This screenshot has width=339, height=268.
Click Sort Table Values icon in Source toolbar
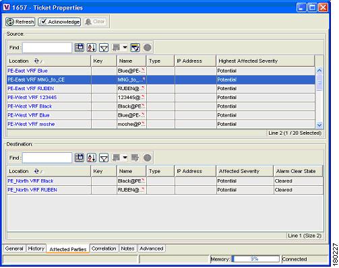coord(92,48)
